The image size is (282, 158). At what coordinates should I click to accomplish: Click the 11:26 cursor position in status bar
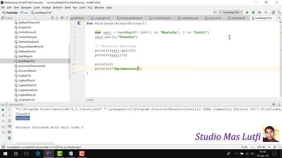(244, 147)
